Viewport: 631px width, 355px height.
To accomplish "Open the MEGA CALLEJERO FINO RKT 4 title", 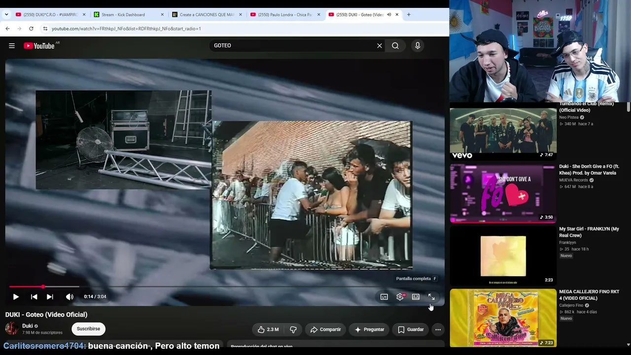I will point(589,295).
